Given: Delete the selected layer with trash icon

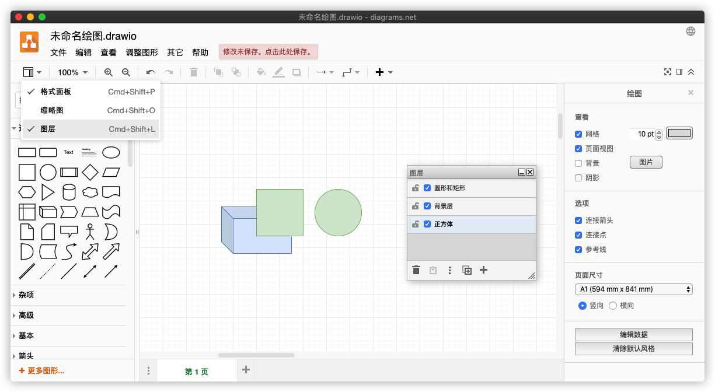Looking at the screenshot, I should 416,270.
